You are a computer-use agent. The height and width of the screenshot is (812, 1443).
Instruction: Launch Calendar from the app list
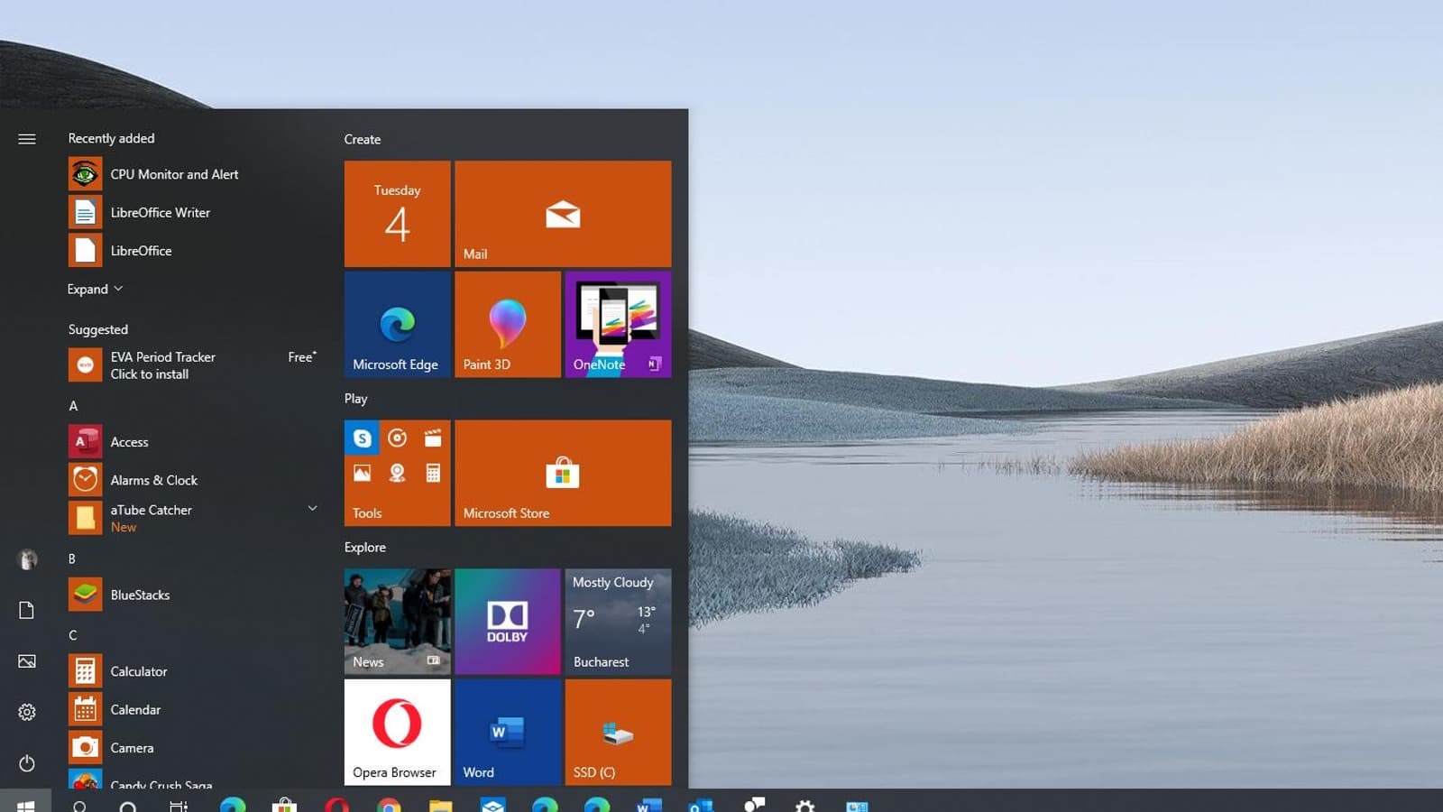pos(194,709)
